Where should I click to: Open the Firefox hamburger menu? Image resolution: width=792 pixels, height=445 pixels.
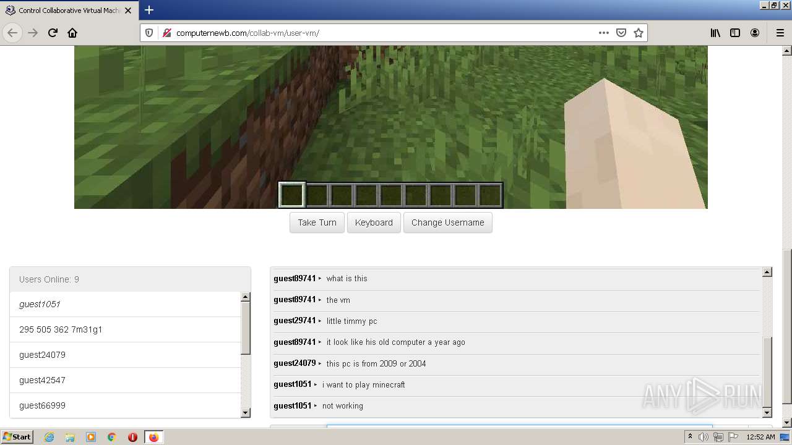tap(780, 33)
